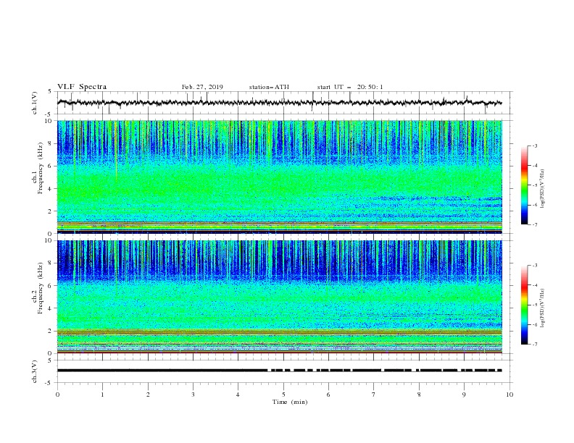This screenshot has height=443, width=574.
Task: Click the log(PSD) label beside ch.2 color bar
Action: 542,308
